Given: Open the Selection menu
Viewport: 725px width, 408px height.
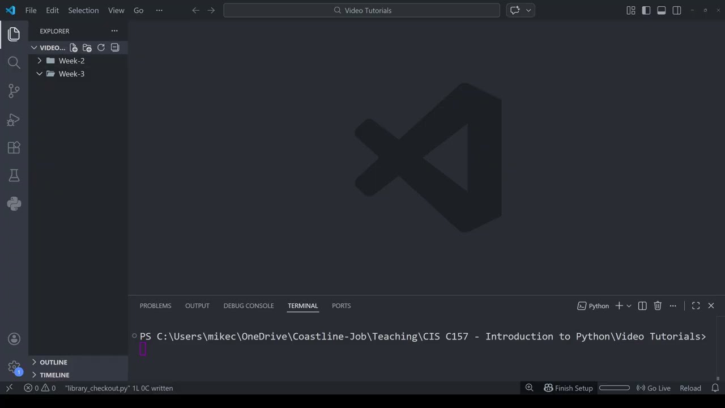Looking at the screenshot, I should click(83, 10).
